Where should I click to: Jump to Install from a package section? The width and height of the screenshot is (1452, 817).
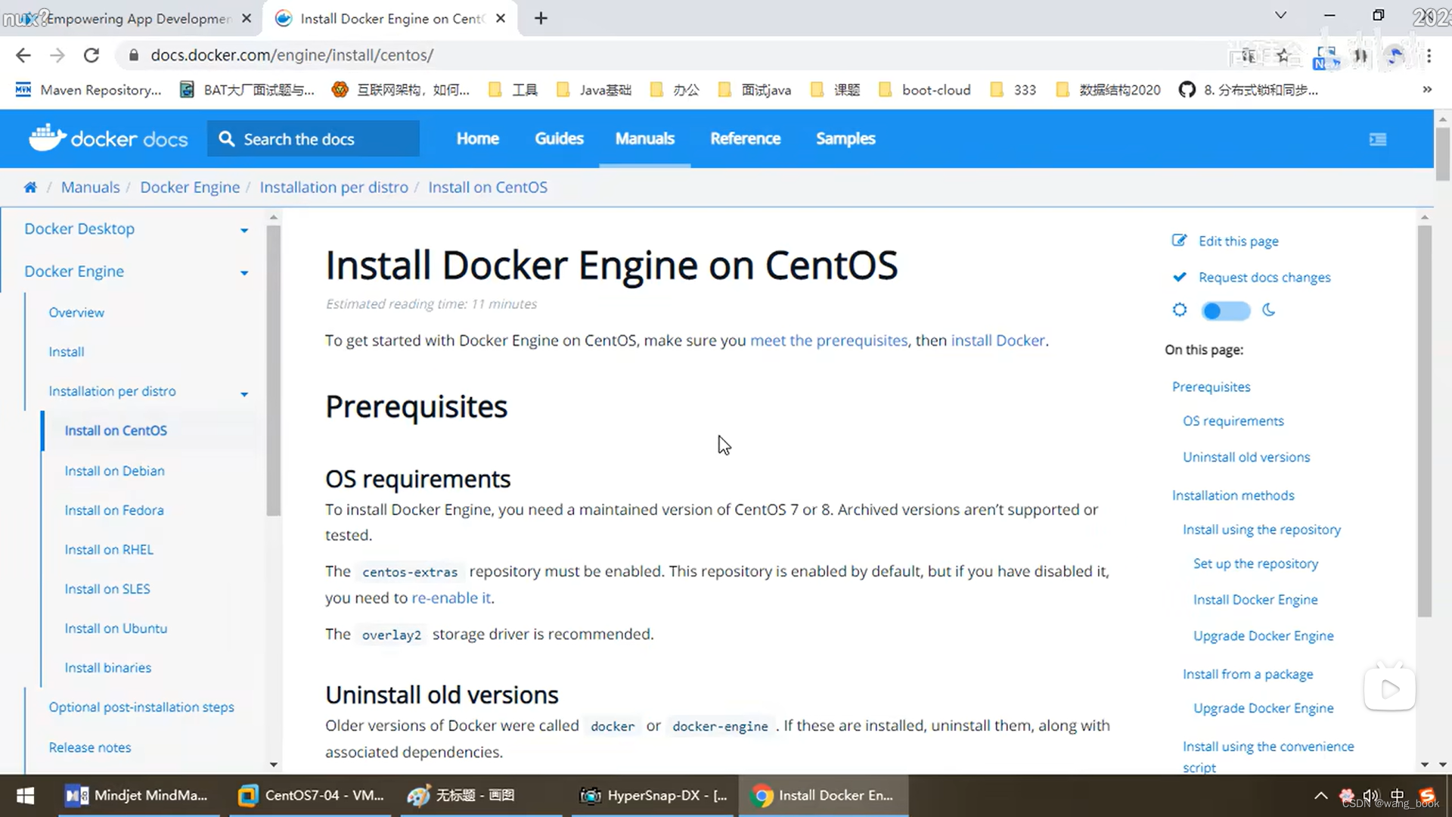1248,674
